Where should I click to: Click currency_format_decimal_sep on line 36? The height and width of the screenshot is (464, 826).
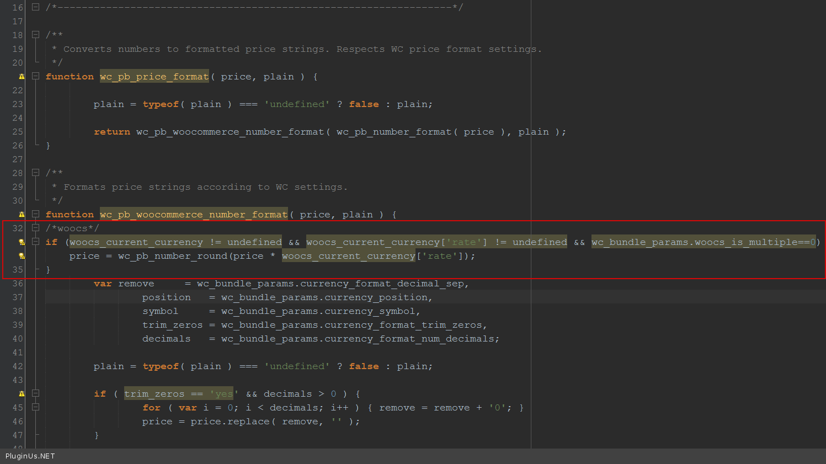pyautogui.click(x=382, y=284)
